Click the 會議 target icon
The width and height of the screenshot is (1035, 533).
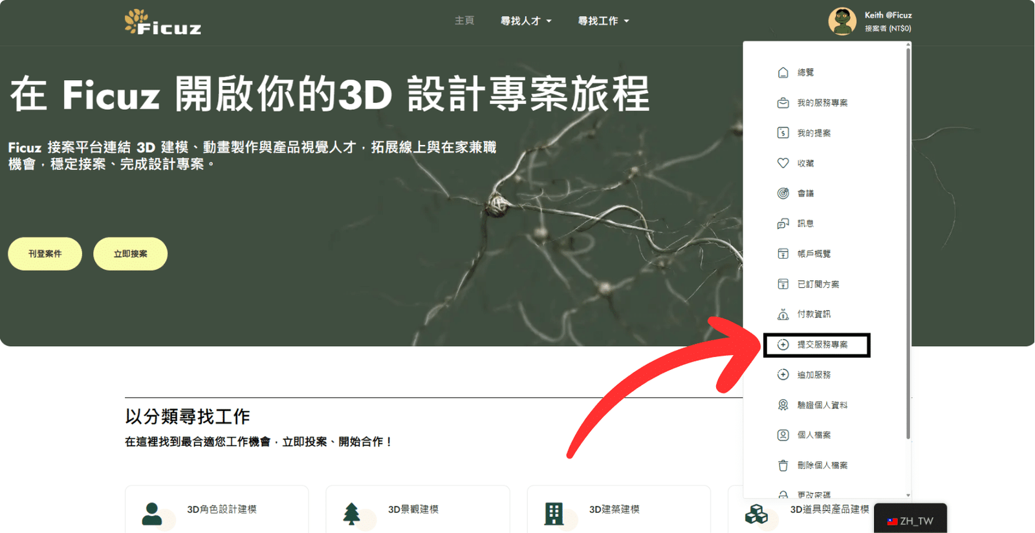[783, 193]
